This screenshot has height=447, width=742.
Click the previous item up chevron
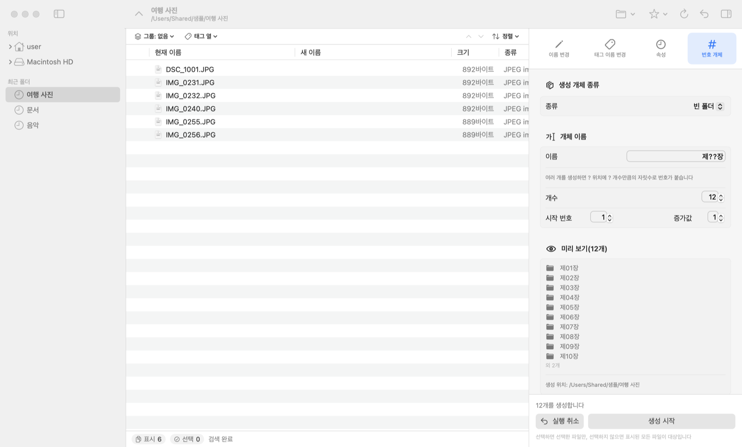point(468,36)
